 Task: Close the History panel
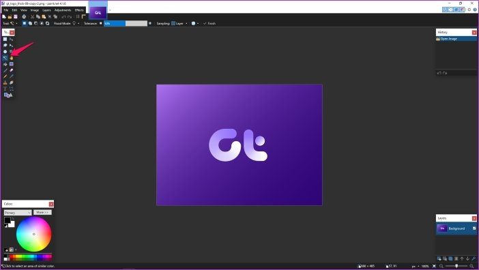click(474, 32)
